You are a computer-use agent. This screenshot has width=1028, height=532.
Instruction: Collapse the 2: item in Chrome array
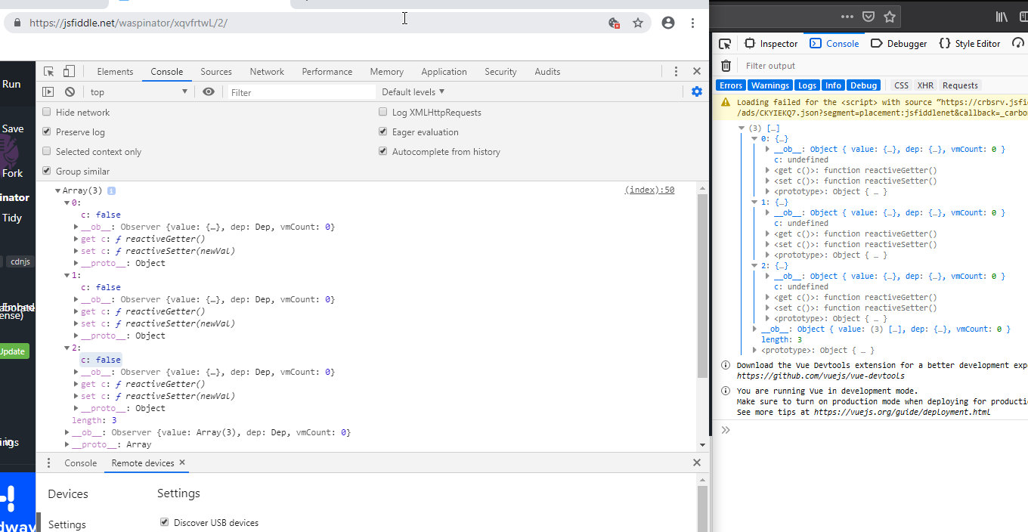pos(67,348)
